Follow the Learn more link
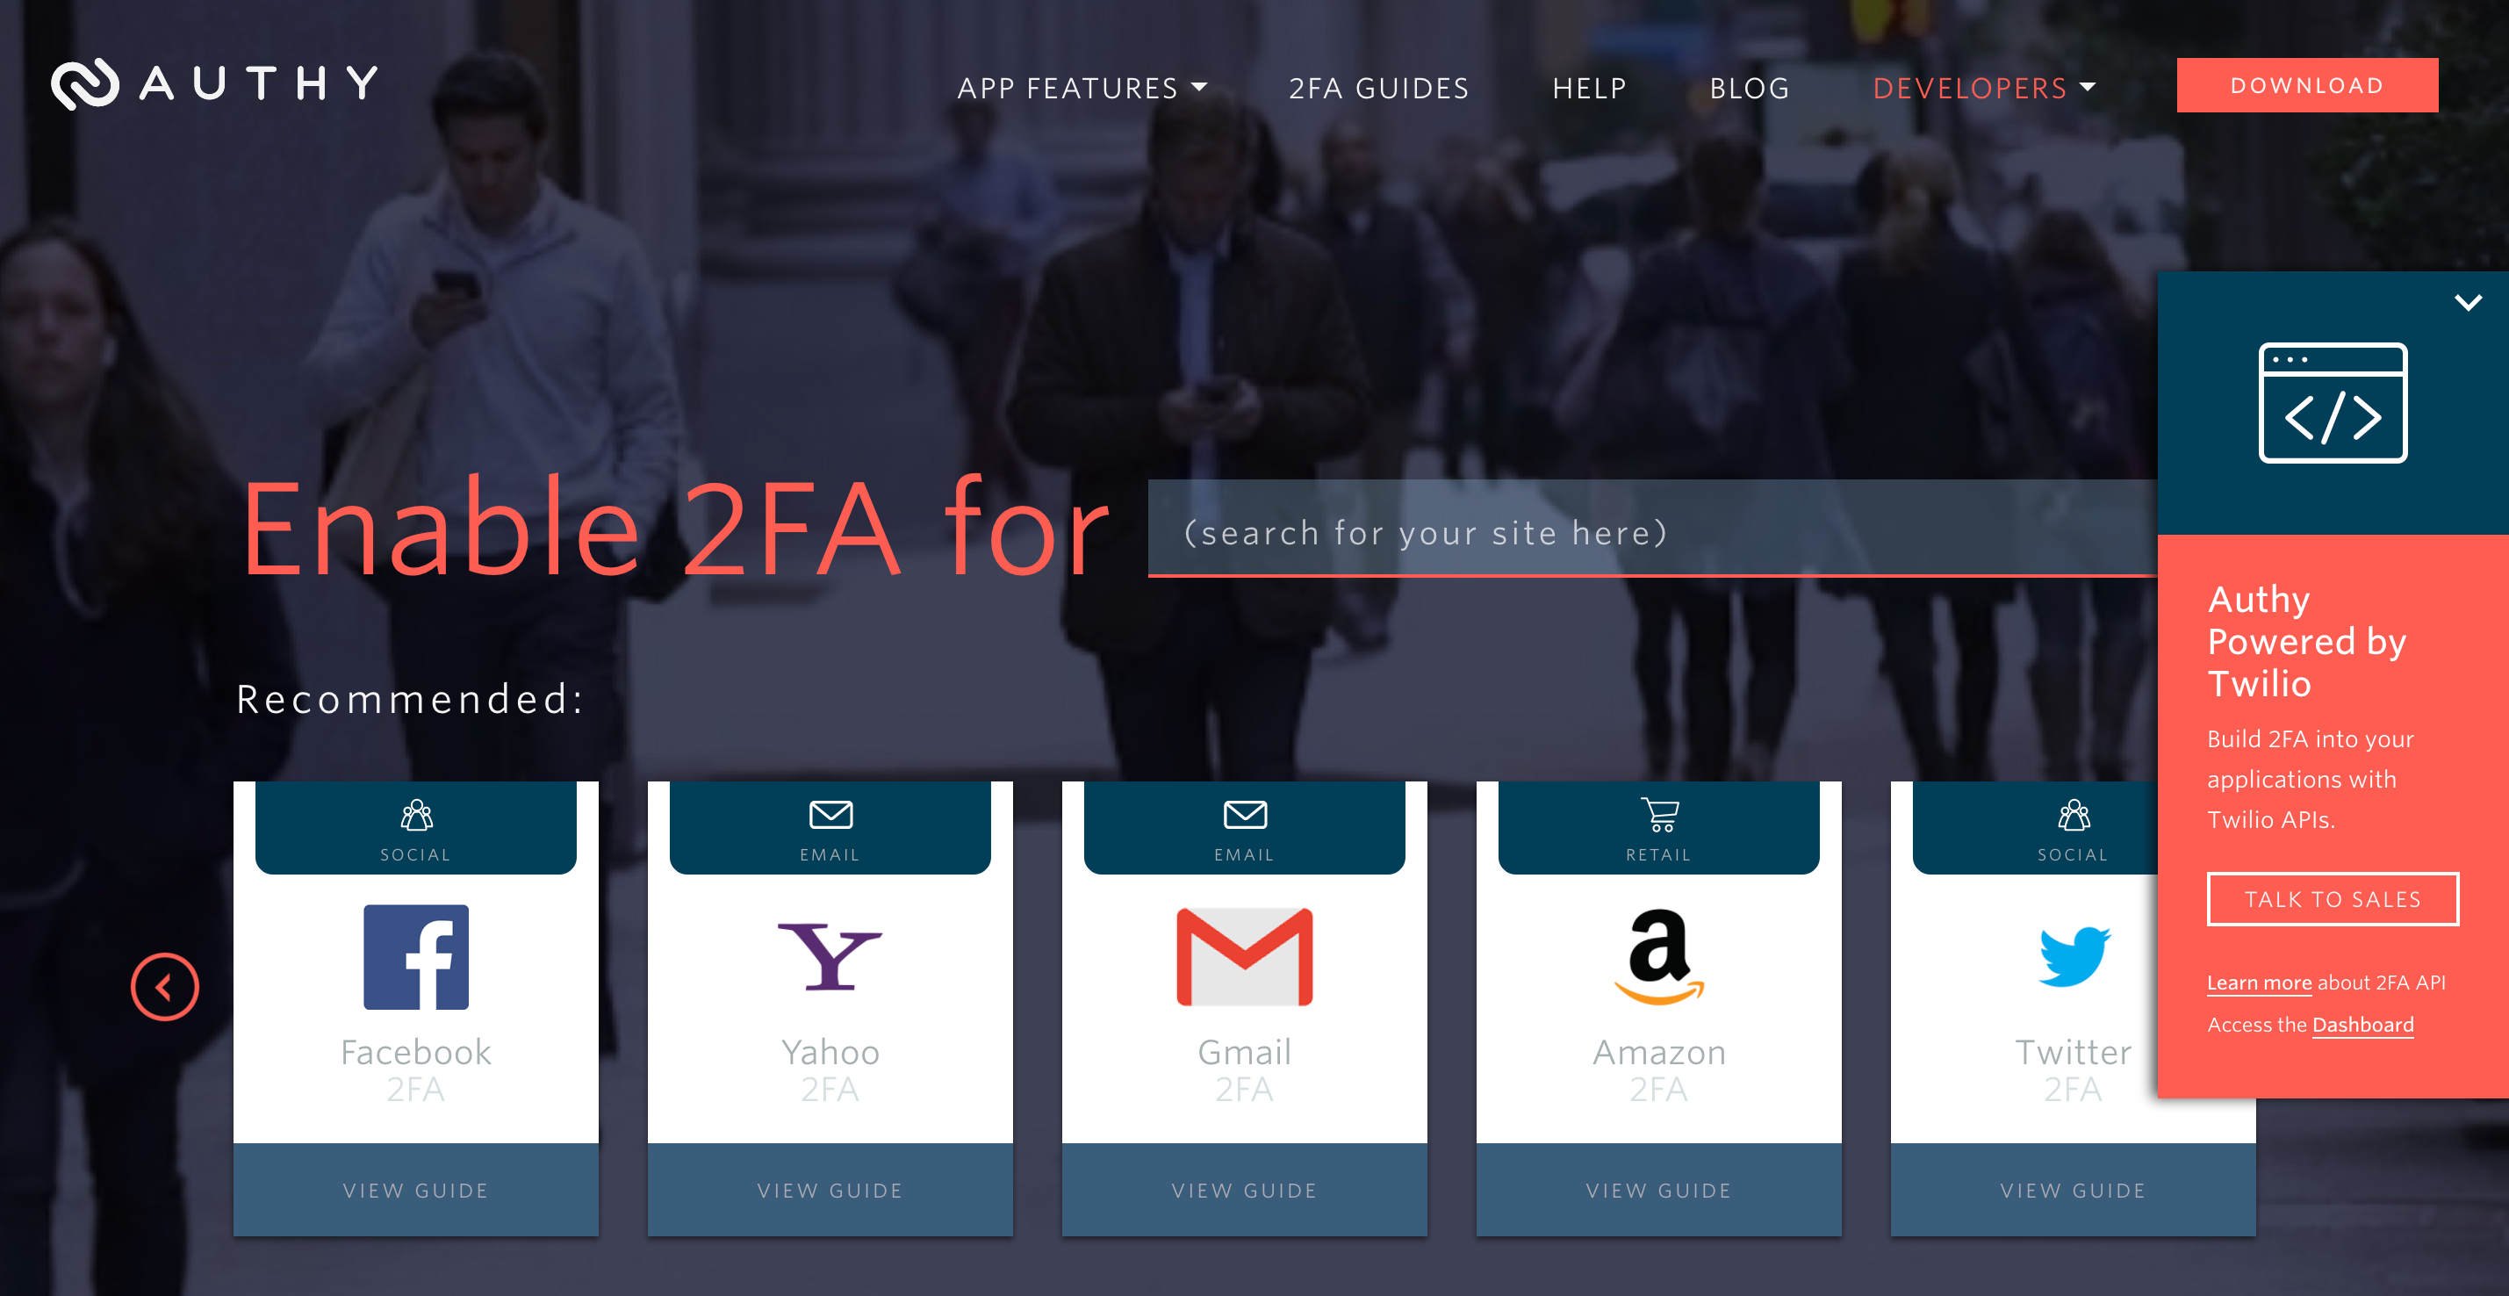This screenshot has width=2509, height=1296. [x=2259, y=983]
